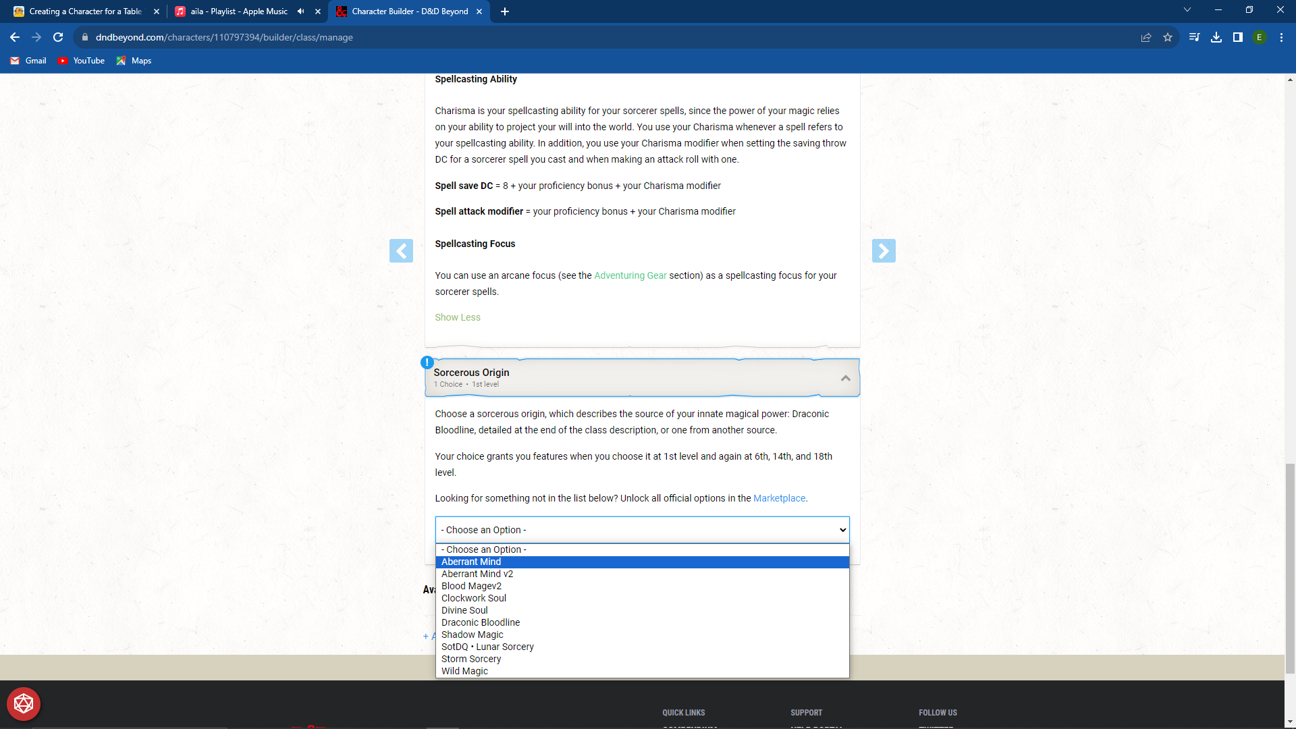1296x729 pixels.
Task: Bookmark this page with the star icon
Action: click(x=1168, y=37)
